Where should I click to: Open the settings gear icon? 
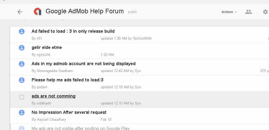point(265,12)
